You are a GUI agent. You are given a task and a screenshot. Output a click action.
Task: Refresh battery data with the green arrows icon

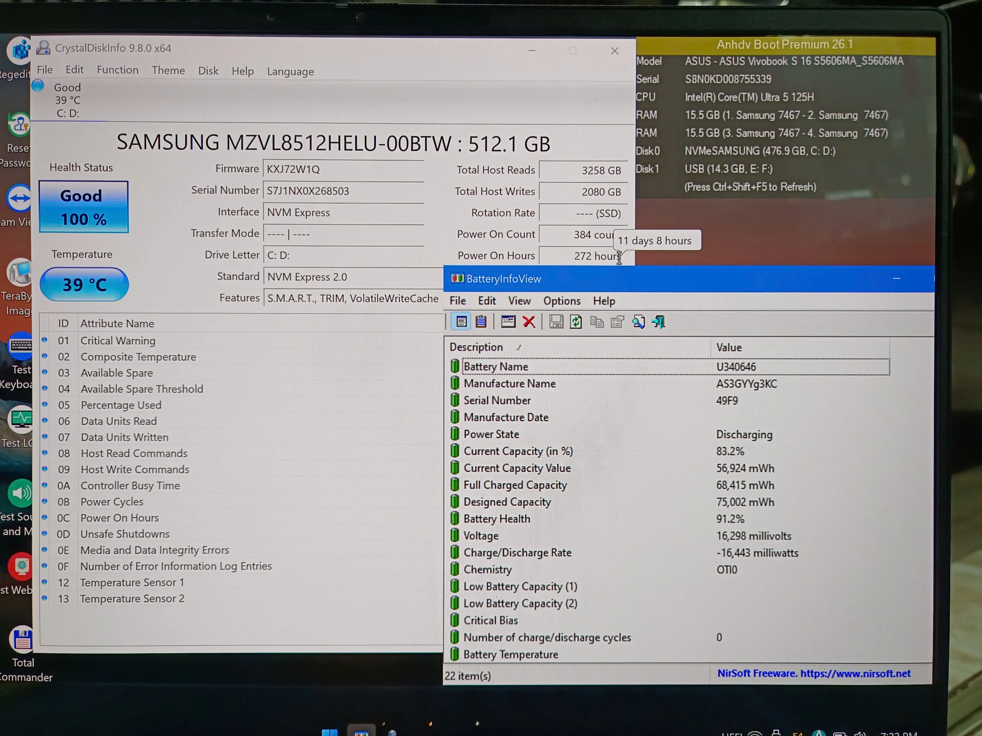[576, 322]
